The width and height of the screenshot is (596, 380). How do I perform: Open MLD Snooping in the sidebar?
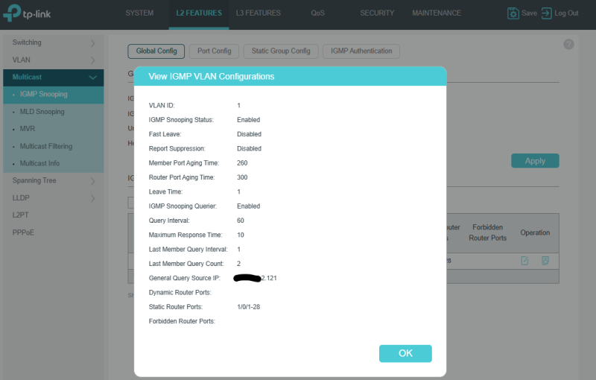pos(42,112)
